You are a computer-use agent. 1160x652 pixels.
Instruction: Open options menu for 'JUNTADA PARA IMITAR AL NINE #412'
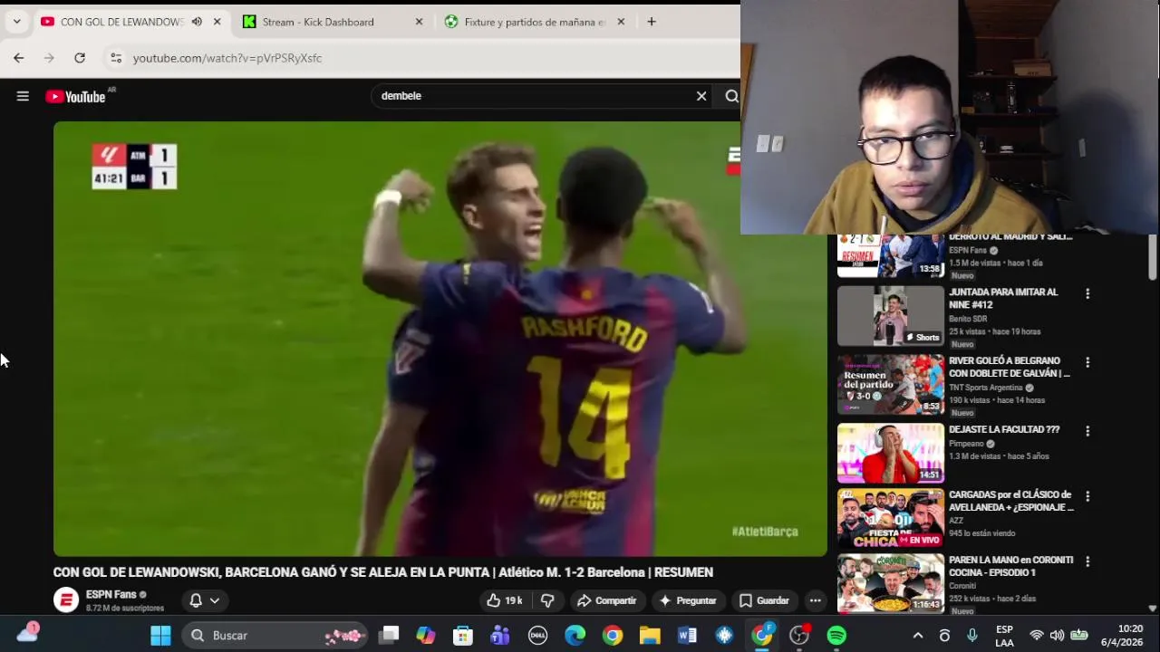pyautogui.click(x=1087, y=293)
